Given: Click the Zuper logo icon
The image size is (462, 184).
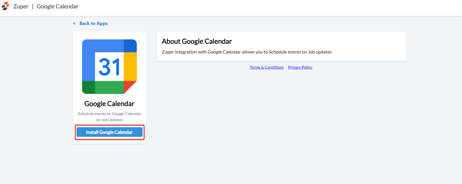Looking at the screenshot, I should [6, 6].
